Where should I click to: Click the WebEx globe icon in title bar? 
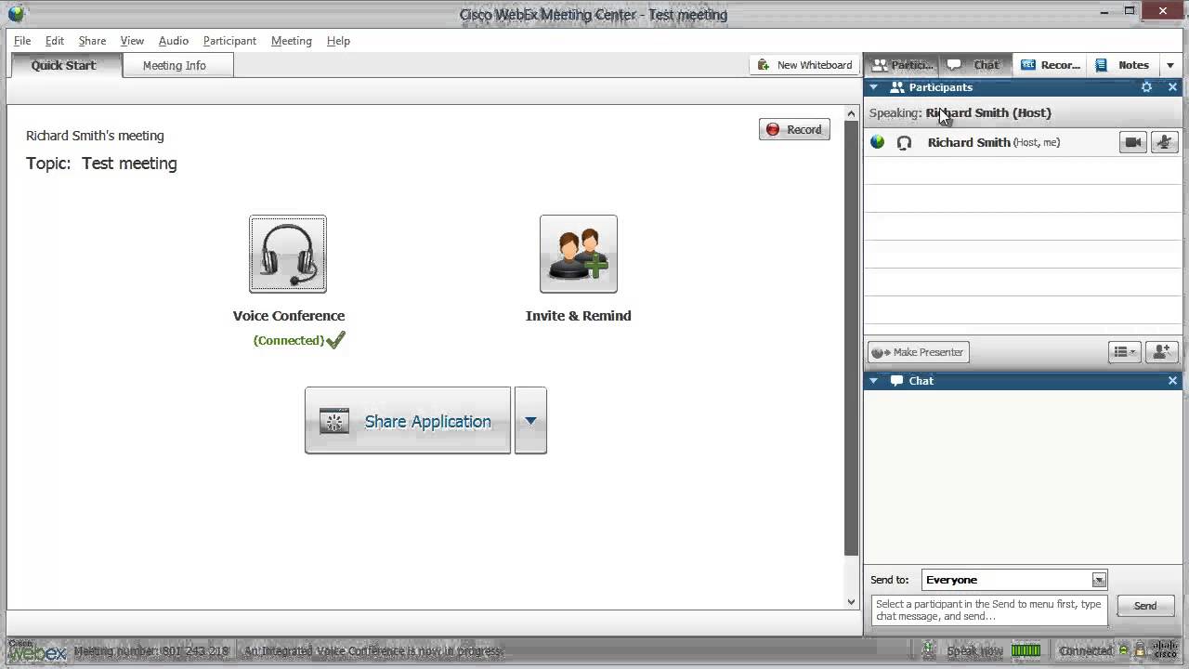[x=16, y=13]
